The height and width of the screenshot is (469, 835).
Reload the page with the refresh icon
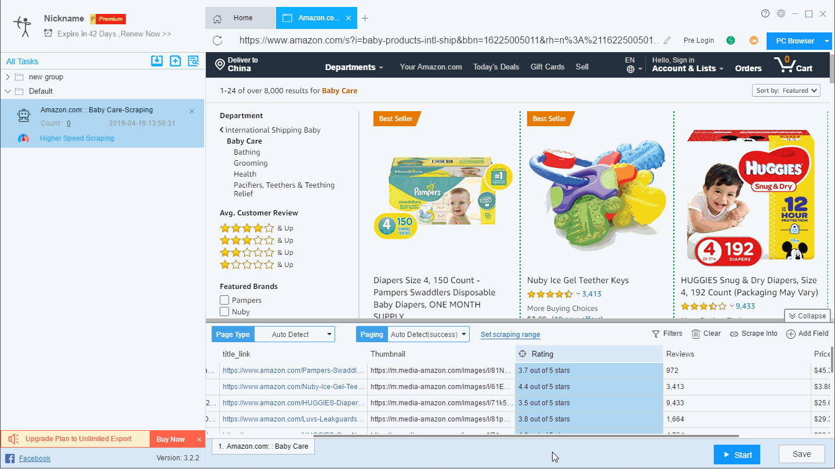tap(217, 41)
